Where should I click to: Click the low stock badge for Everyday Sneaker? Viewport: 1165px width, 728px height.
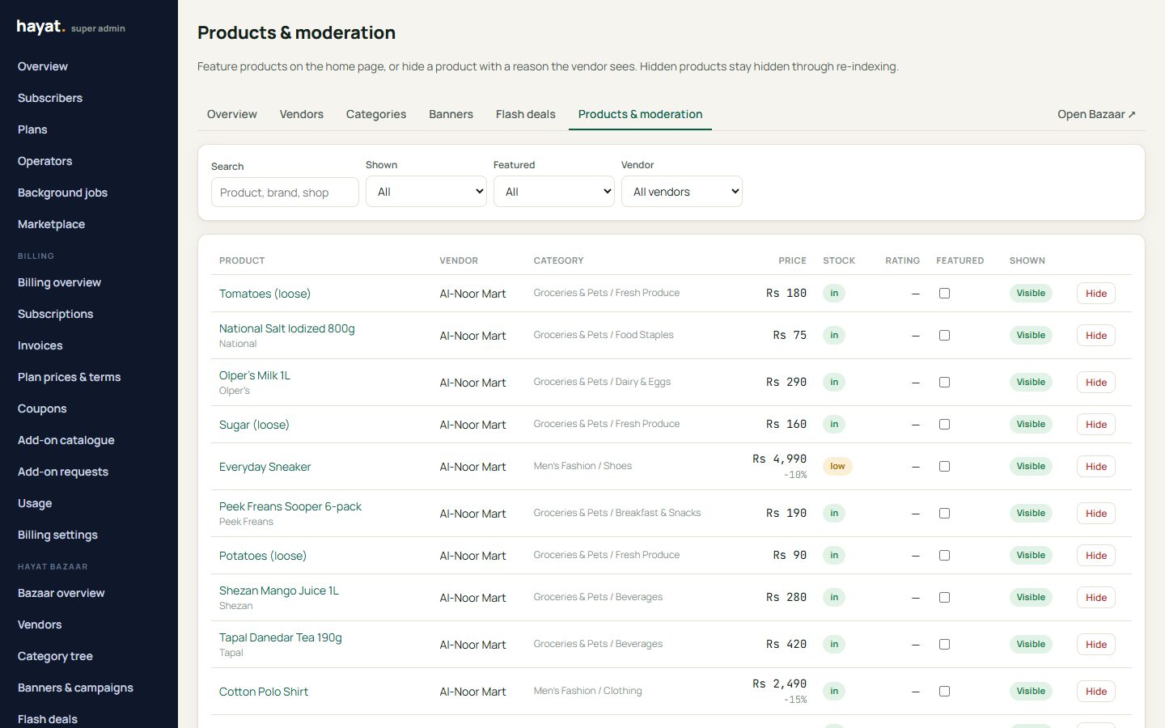tap(837, 467)
